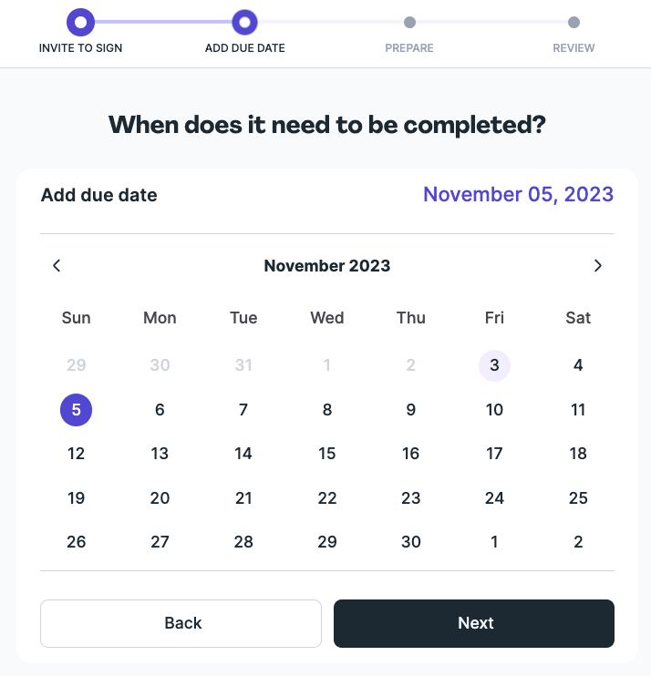Go to previous month using left chevron
Viewport: 651px width, 676px height.
(57, 266)
